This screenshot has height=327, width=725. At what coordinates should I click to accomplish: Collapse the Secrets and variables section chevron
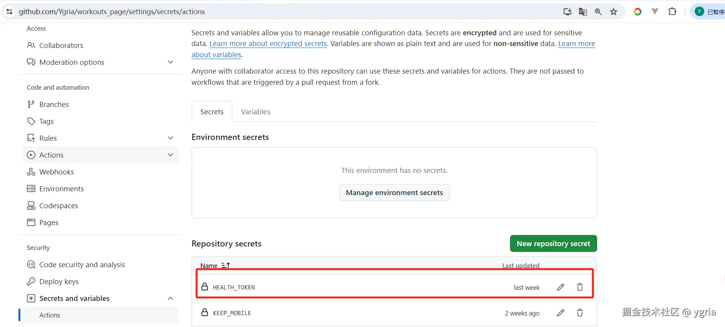170,298
